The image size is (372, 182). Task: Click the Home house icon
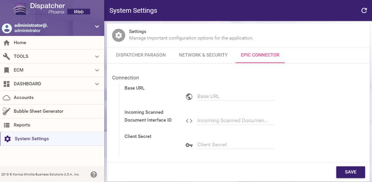[x=7, y=43]
